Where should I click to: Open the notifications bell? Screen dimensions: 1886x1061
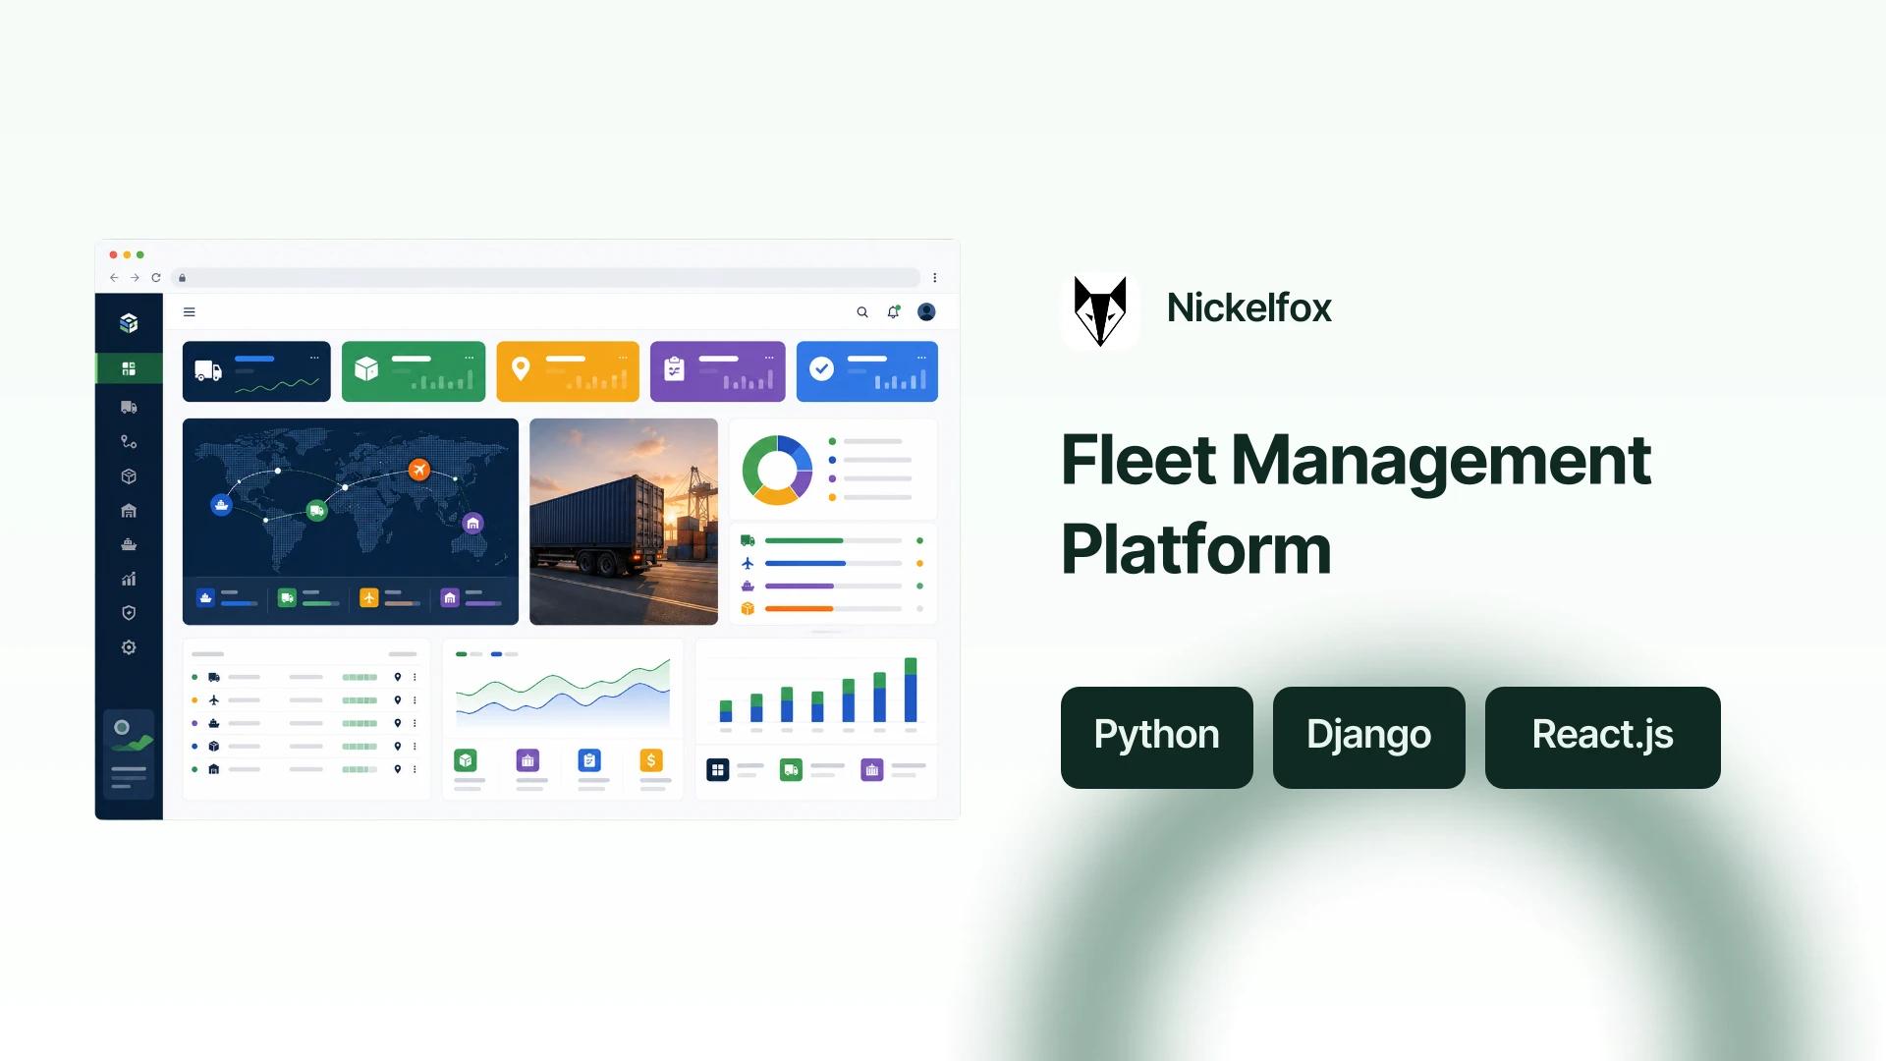point(893,312)
